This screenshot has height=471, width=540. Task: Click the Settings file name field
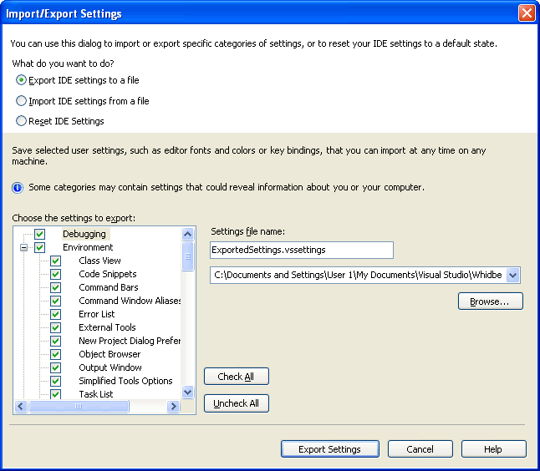coord(301,251)
